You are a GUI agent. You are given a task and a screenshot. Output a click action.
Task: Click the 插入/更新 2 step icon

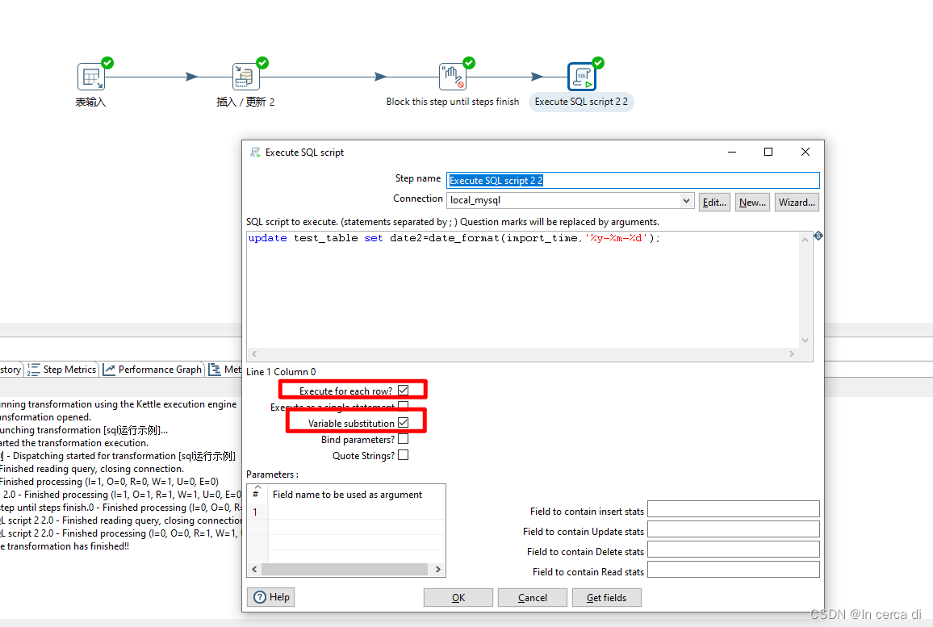pyautogui.click(x=245, y=76)
